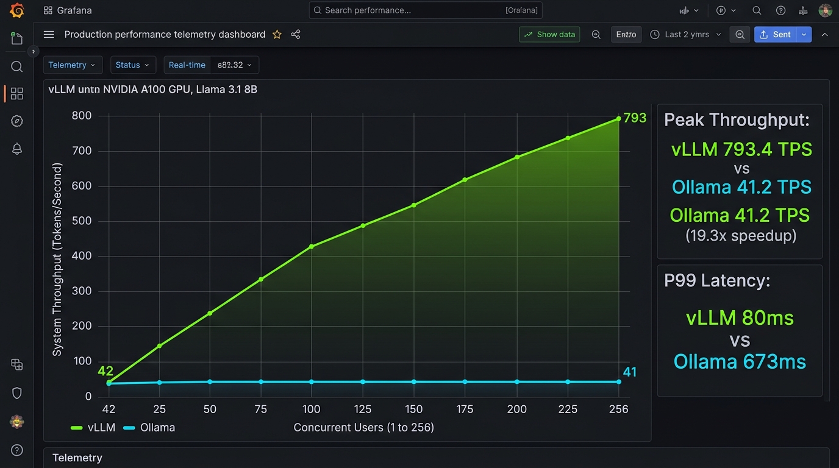Click the zoom out time range icon
839x468 pixels.
(x=740, y=35)
